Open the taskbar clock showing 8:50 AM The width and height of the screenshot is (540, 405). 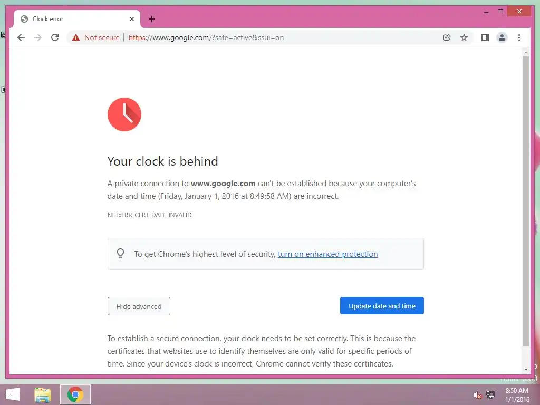[x=517, y=395]
